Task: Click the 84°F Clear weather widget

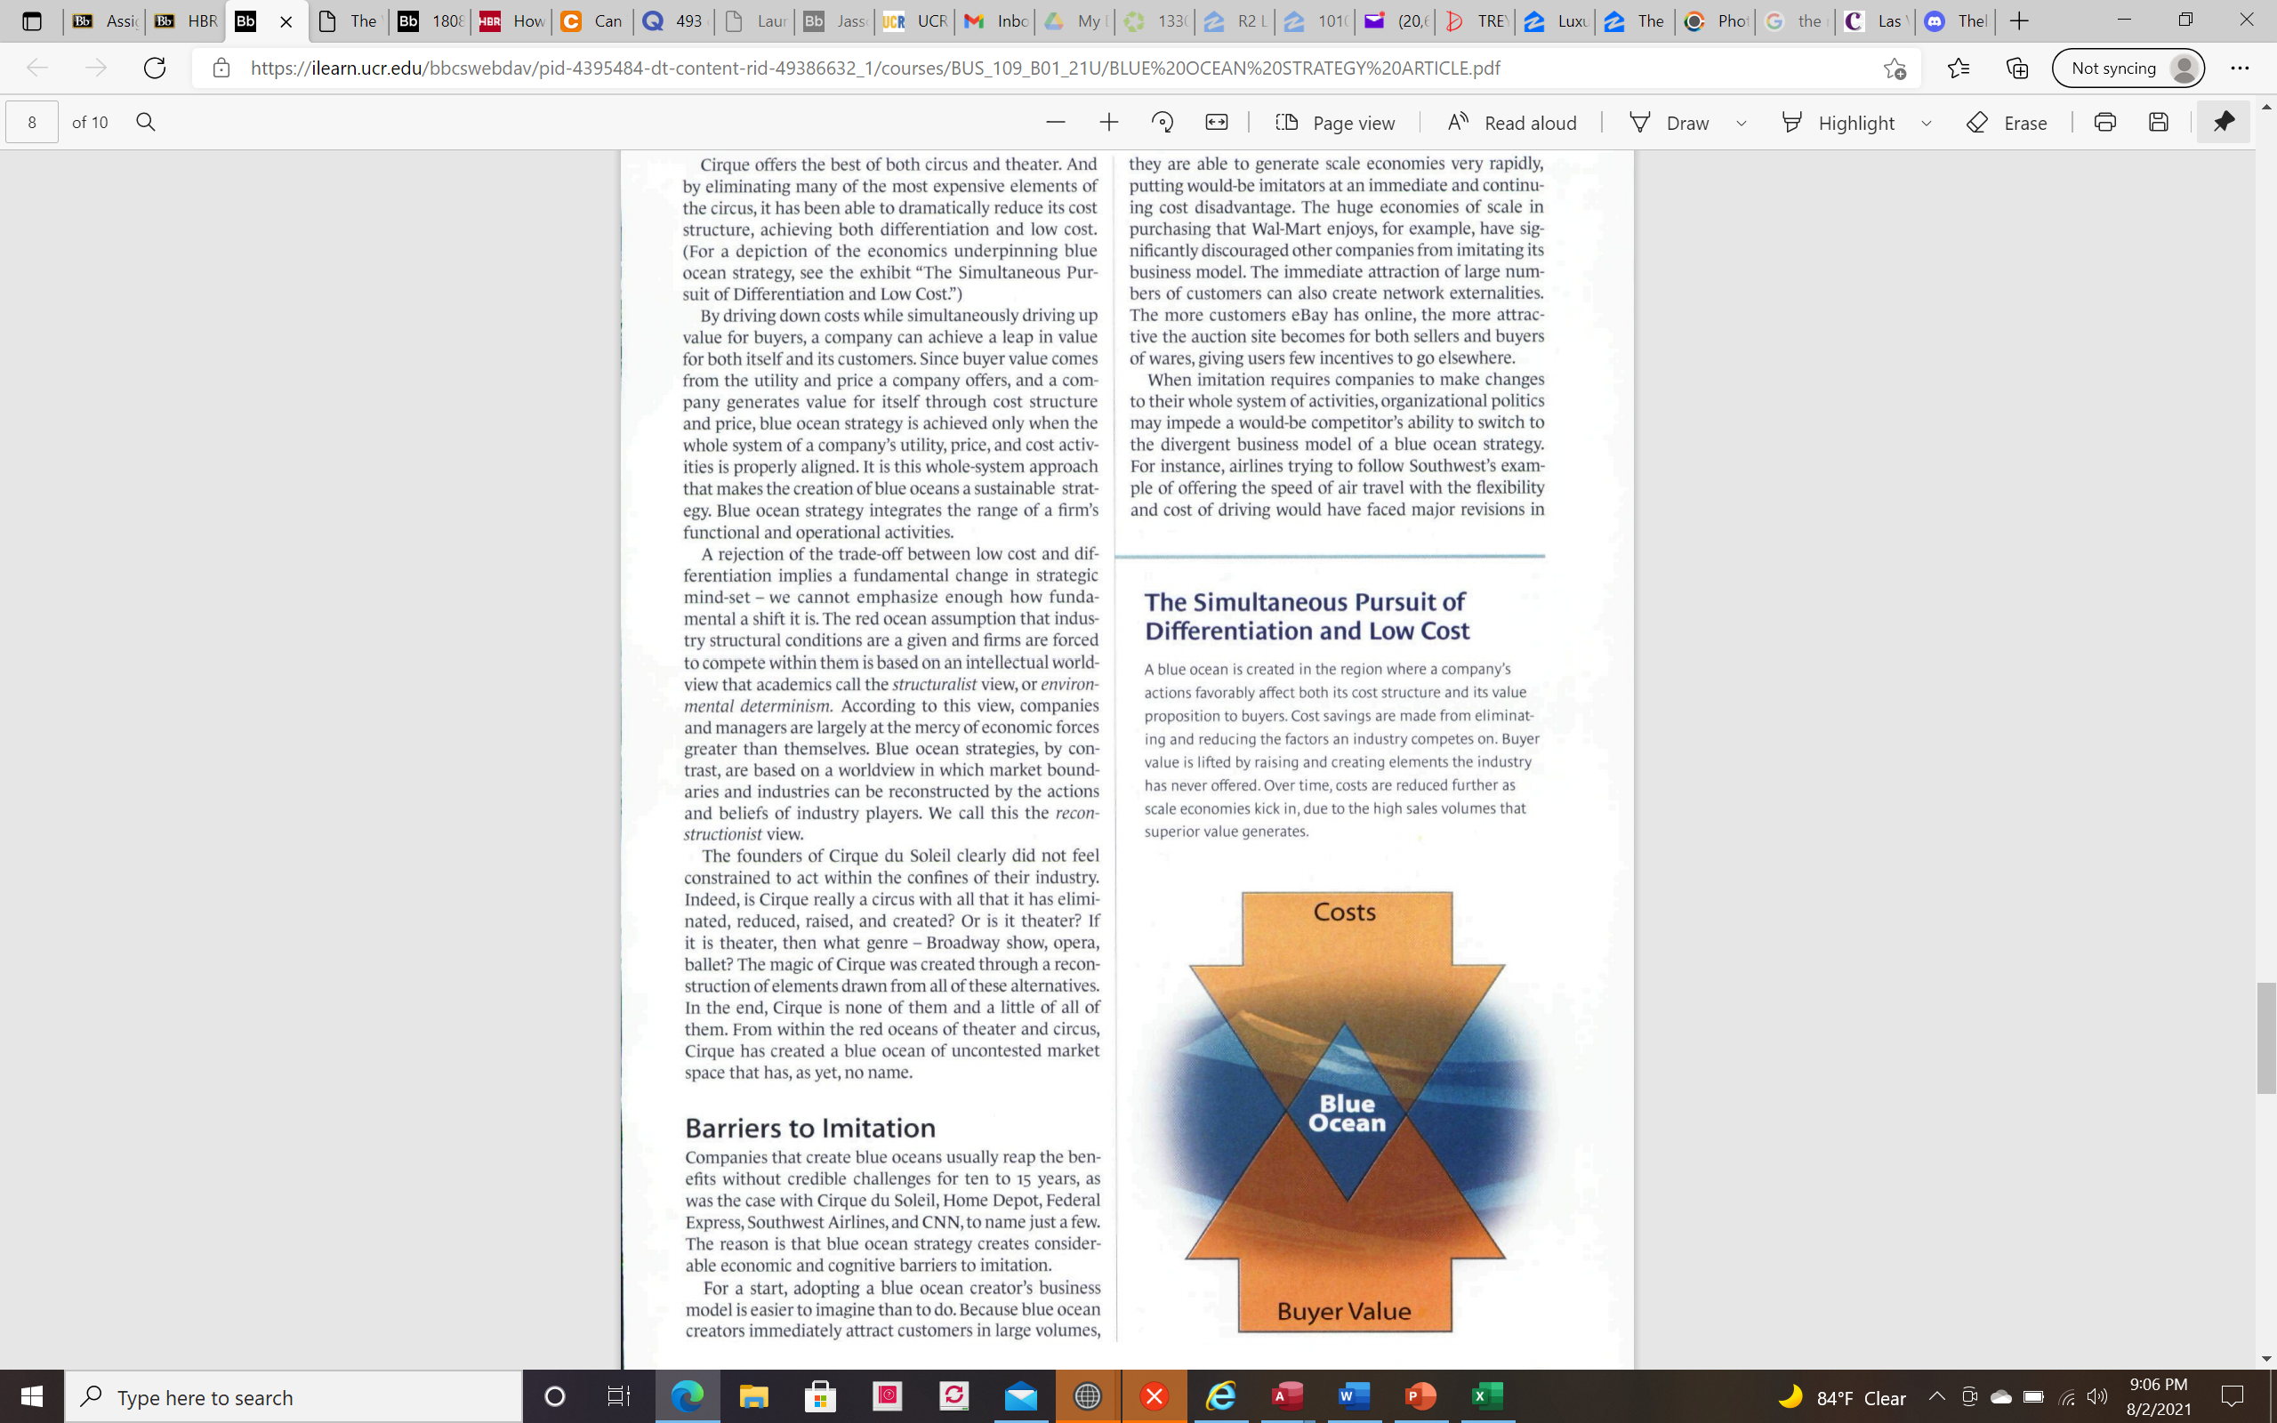Action: point(1842,1396)
